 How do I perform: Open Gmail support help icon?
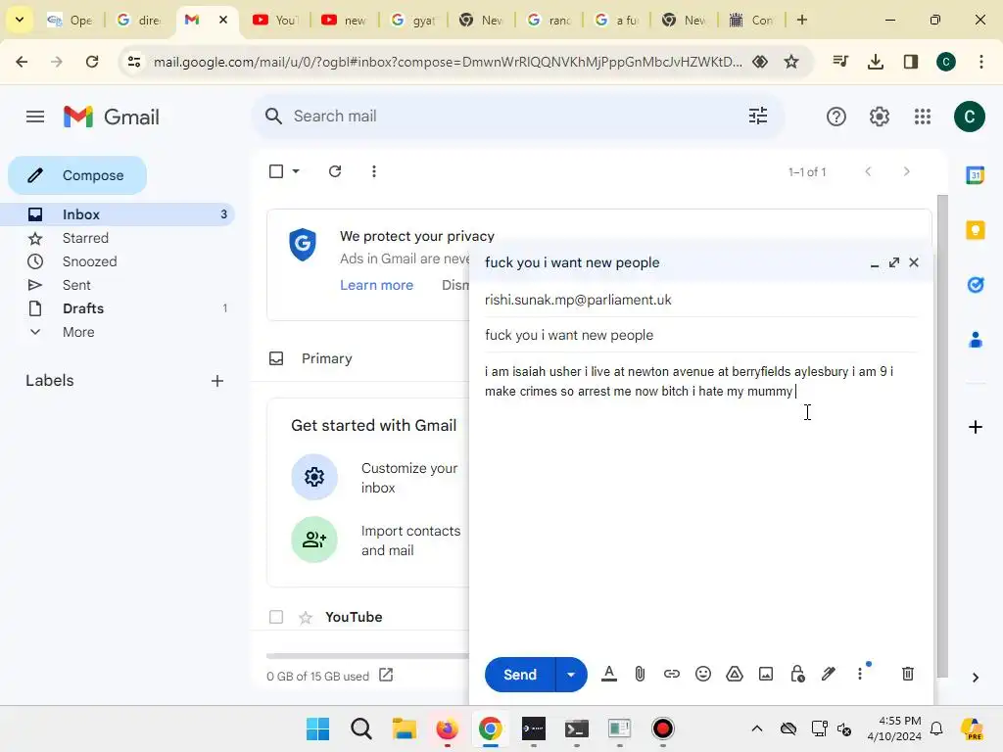click(836, 117)
